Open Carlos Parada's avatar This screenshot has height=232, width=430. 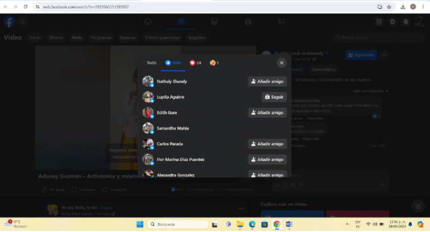148,144
